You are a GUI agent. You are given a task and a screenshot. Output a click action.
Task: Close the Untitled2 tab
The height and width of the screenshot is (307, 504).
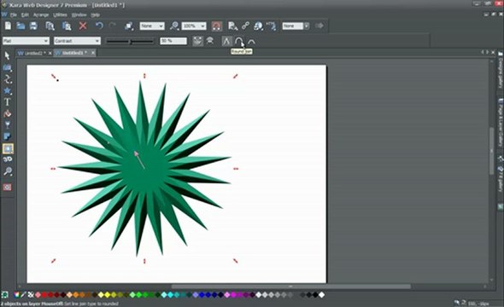50,53
